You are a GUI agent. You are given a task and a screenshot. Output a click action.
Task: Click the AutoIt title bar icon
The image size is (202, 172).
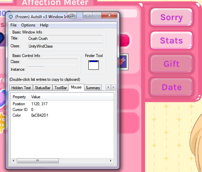11,16
